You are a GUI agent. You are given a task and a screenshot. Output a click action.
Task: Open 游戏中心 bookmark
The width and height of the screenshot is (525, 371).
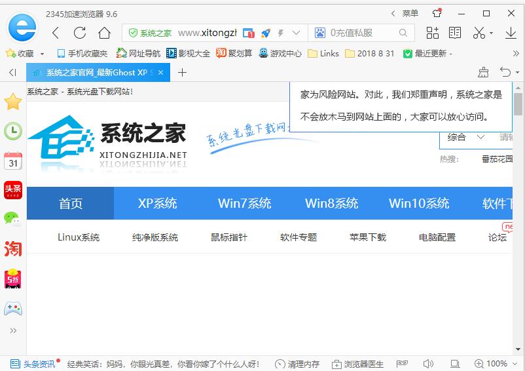coord(280,53)
